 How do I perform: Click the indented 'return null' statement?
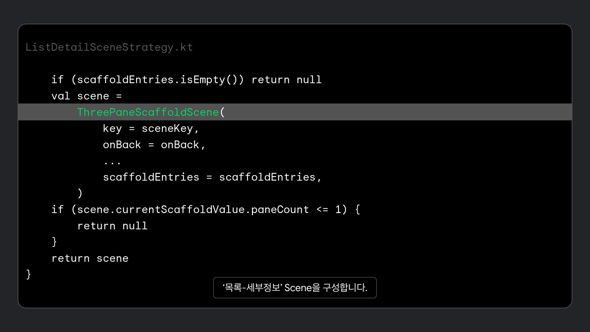tap(112, 226)
